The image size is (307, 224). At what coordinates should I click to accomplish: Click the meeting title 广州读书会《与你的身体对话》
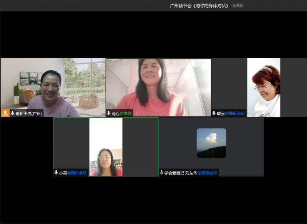[x=199, y=6]
